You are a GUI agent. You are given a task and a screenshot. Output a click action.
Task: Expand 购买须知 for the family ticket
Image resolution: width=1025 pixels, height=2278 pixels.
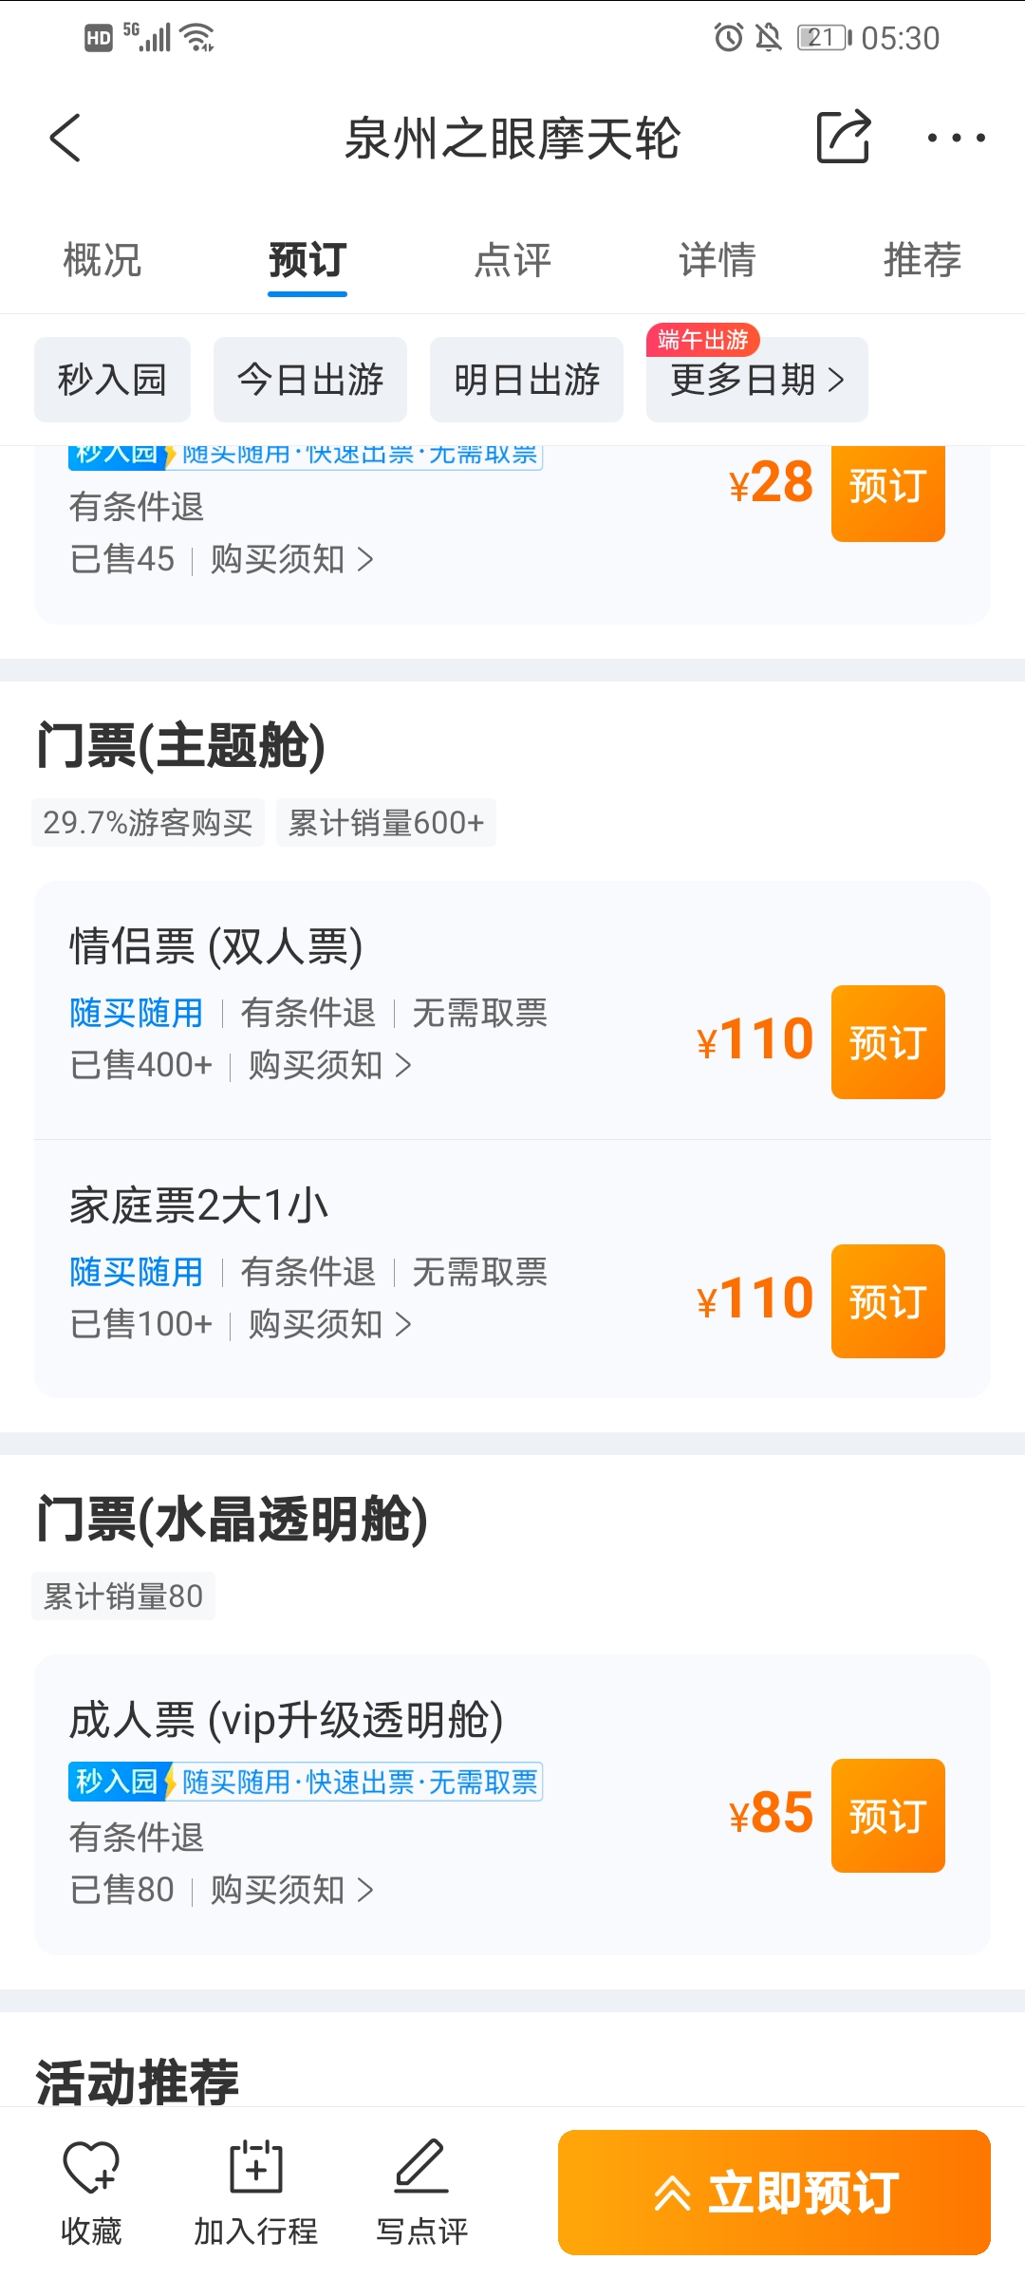(329, 1325)
